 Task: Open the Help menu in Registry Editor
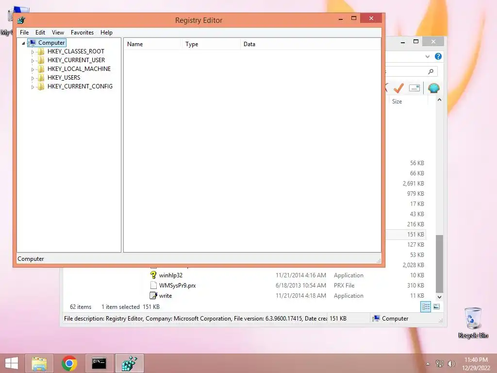coord(106,33)
